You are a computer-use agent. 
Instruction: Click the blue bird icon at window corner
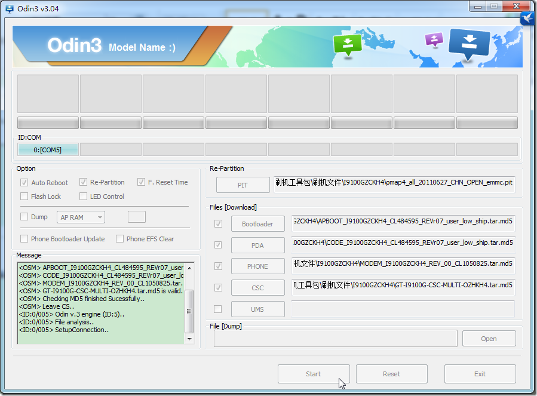tap(528, 18)
